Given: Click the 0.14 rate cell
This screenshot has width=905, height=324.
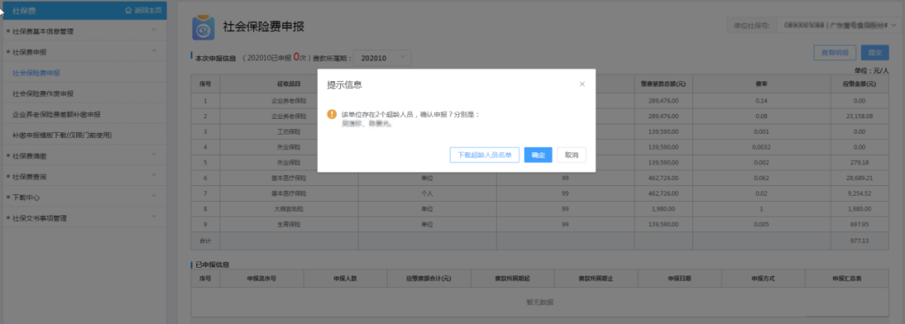Looking at the screenshot, I should tap(761, 100).
